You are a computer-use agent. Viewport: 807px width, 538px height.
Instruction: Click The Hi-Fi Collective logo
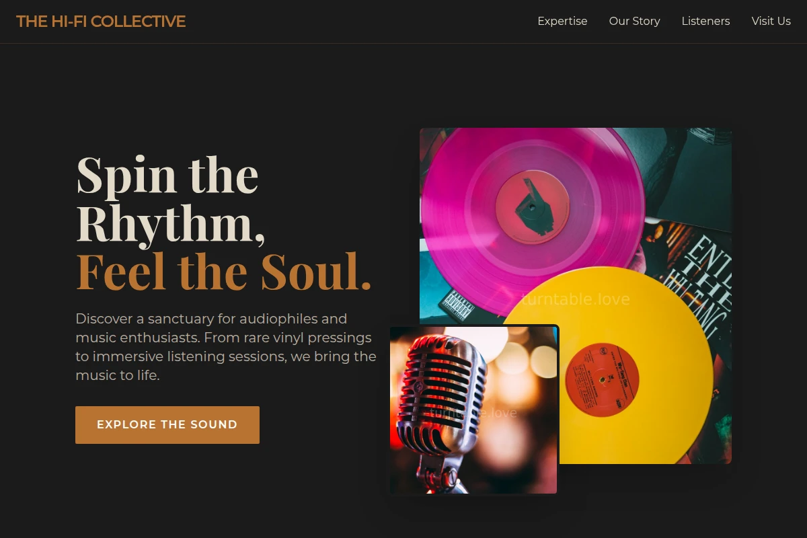click(101, 22)
